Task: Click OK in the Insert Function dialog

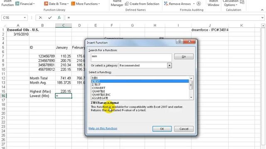Action: [162, 129]
